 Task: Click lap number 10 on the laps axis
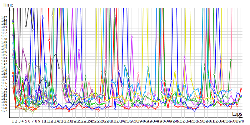pyautogui.click(x=43, y=121)
